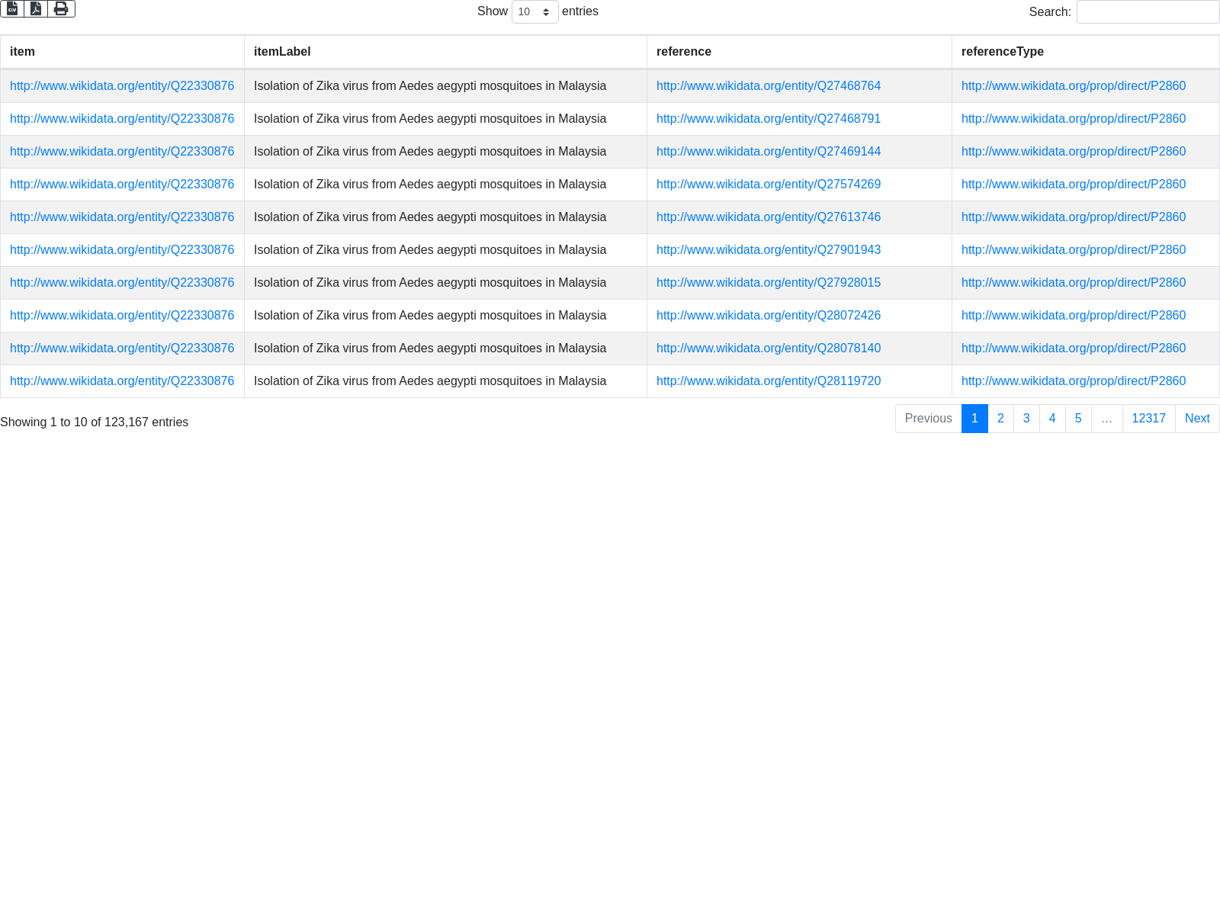Click itemLabel text in Q27468791 row

pos(430,119)
